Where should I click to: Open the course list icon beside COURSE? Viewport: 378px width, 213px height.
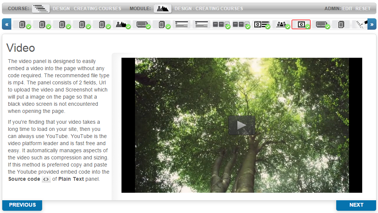(41, 9)
